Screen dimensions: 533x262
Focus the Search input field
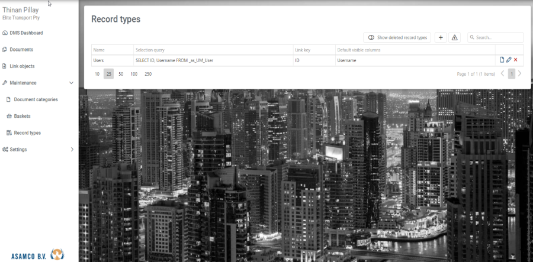pyautogui.click(x=495, y=37)
